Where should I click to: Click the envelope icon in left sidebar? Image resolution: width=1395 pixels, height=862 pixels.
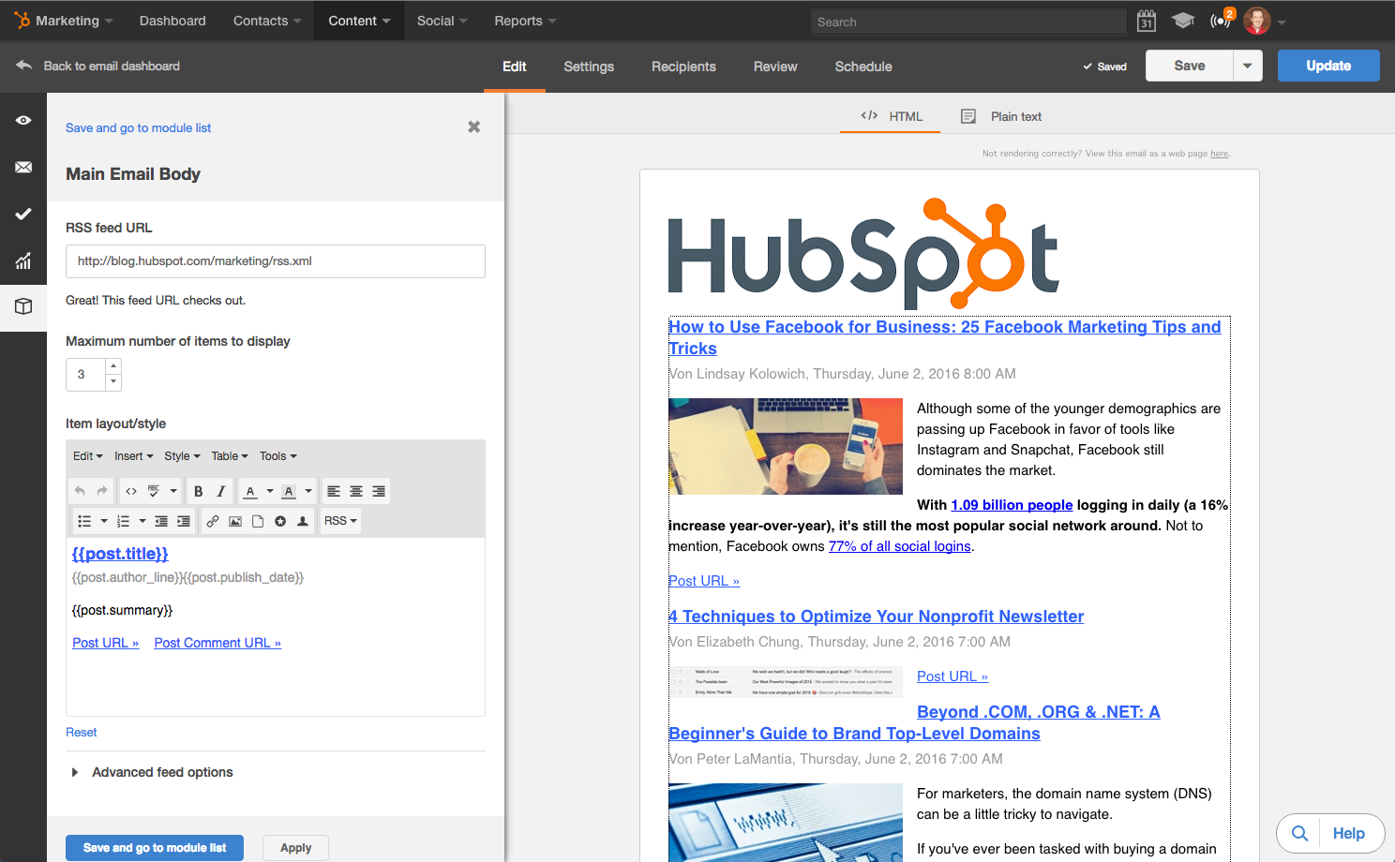click(x=23, y=168)
